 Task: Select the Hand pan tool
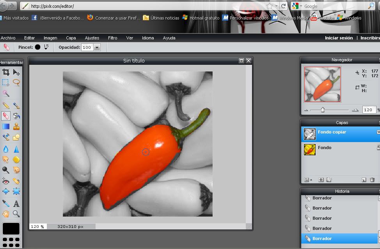point(6,213)
